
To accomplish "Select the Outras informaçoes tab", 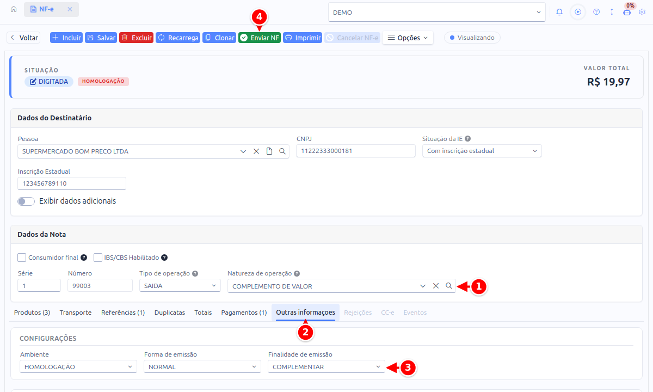I will [306, 313].
